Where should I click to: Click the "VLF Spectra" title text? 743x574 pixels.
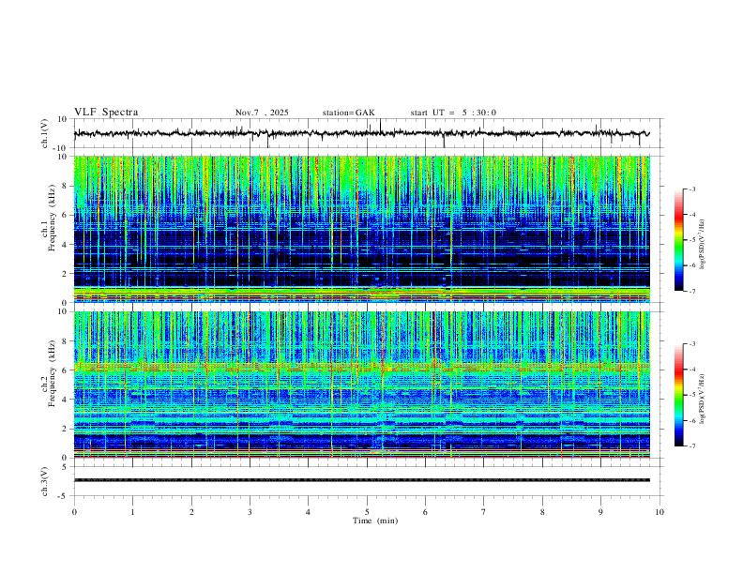[x=106, y=113]
